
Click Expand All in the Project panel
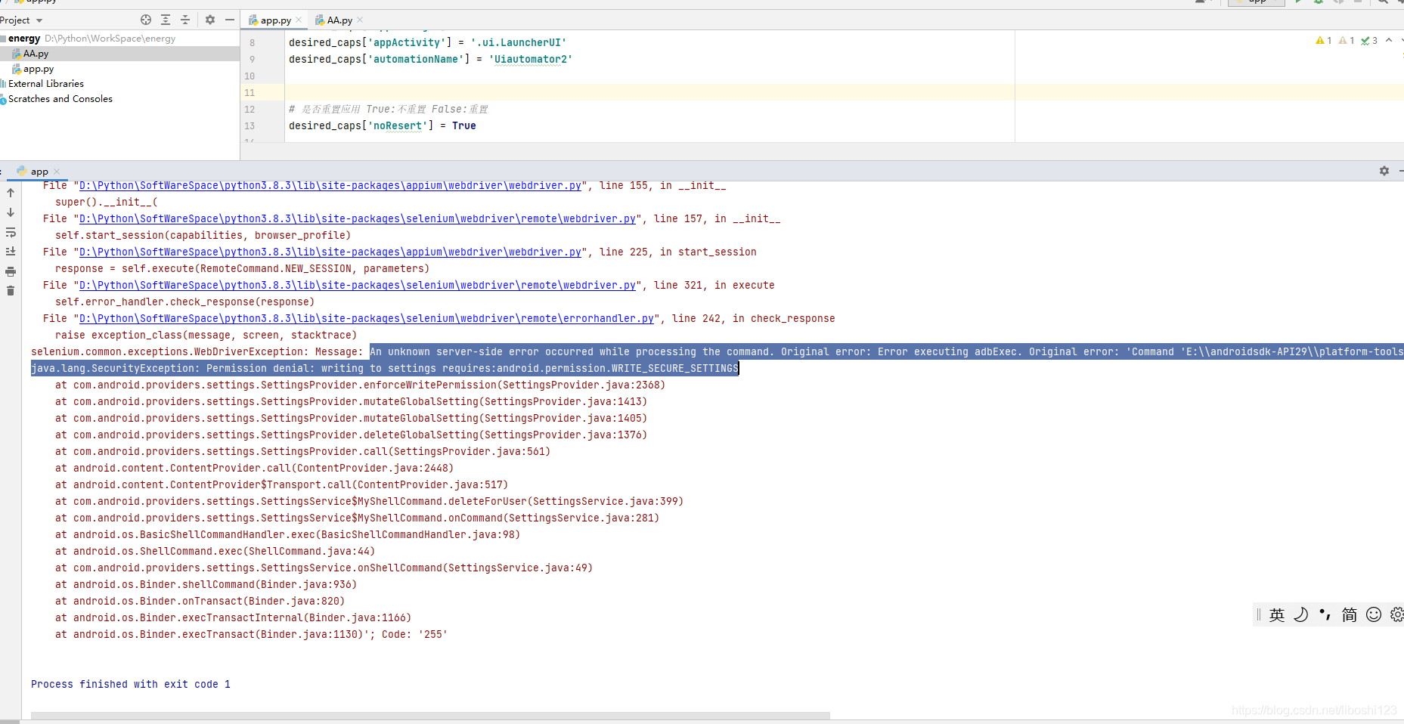click(166, 20)
